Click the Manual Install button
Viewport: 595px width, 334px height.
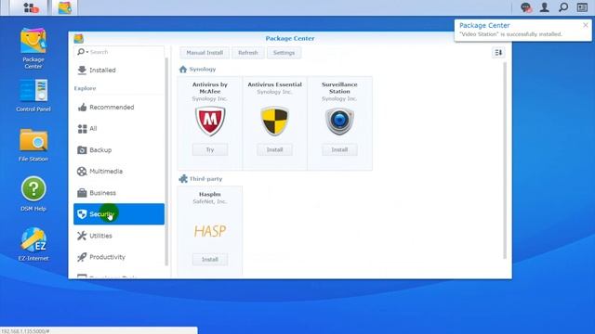click(205, 53)
